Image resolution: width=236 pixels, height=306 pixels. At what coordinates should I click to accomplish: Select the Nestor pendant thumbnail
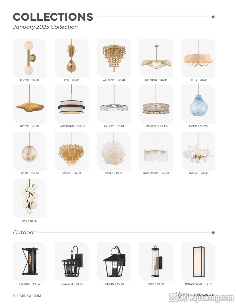pyautogui.click(x=30, y=104)
